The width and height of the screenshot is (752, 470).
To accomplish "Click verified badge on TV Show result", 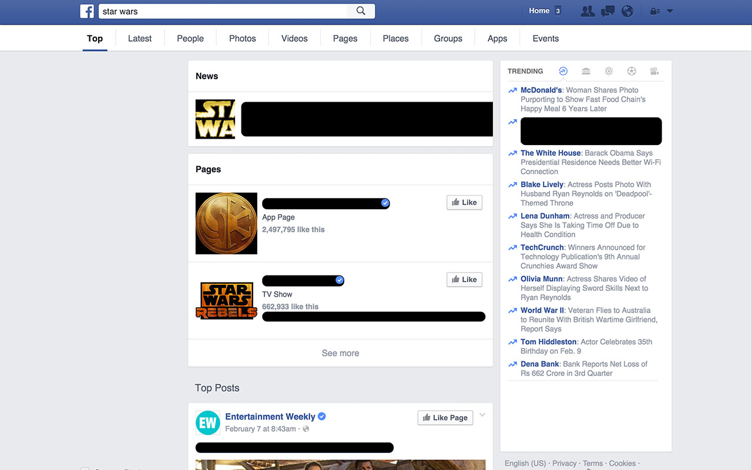I will 339,280.
